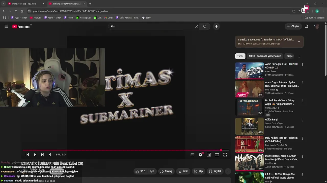Open a new browser tab

(x=90, y=4)
